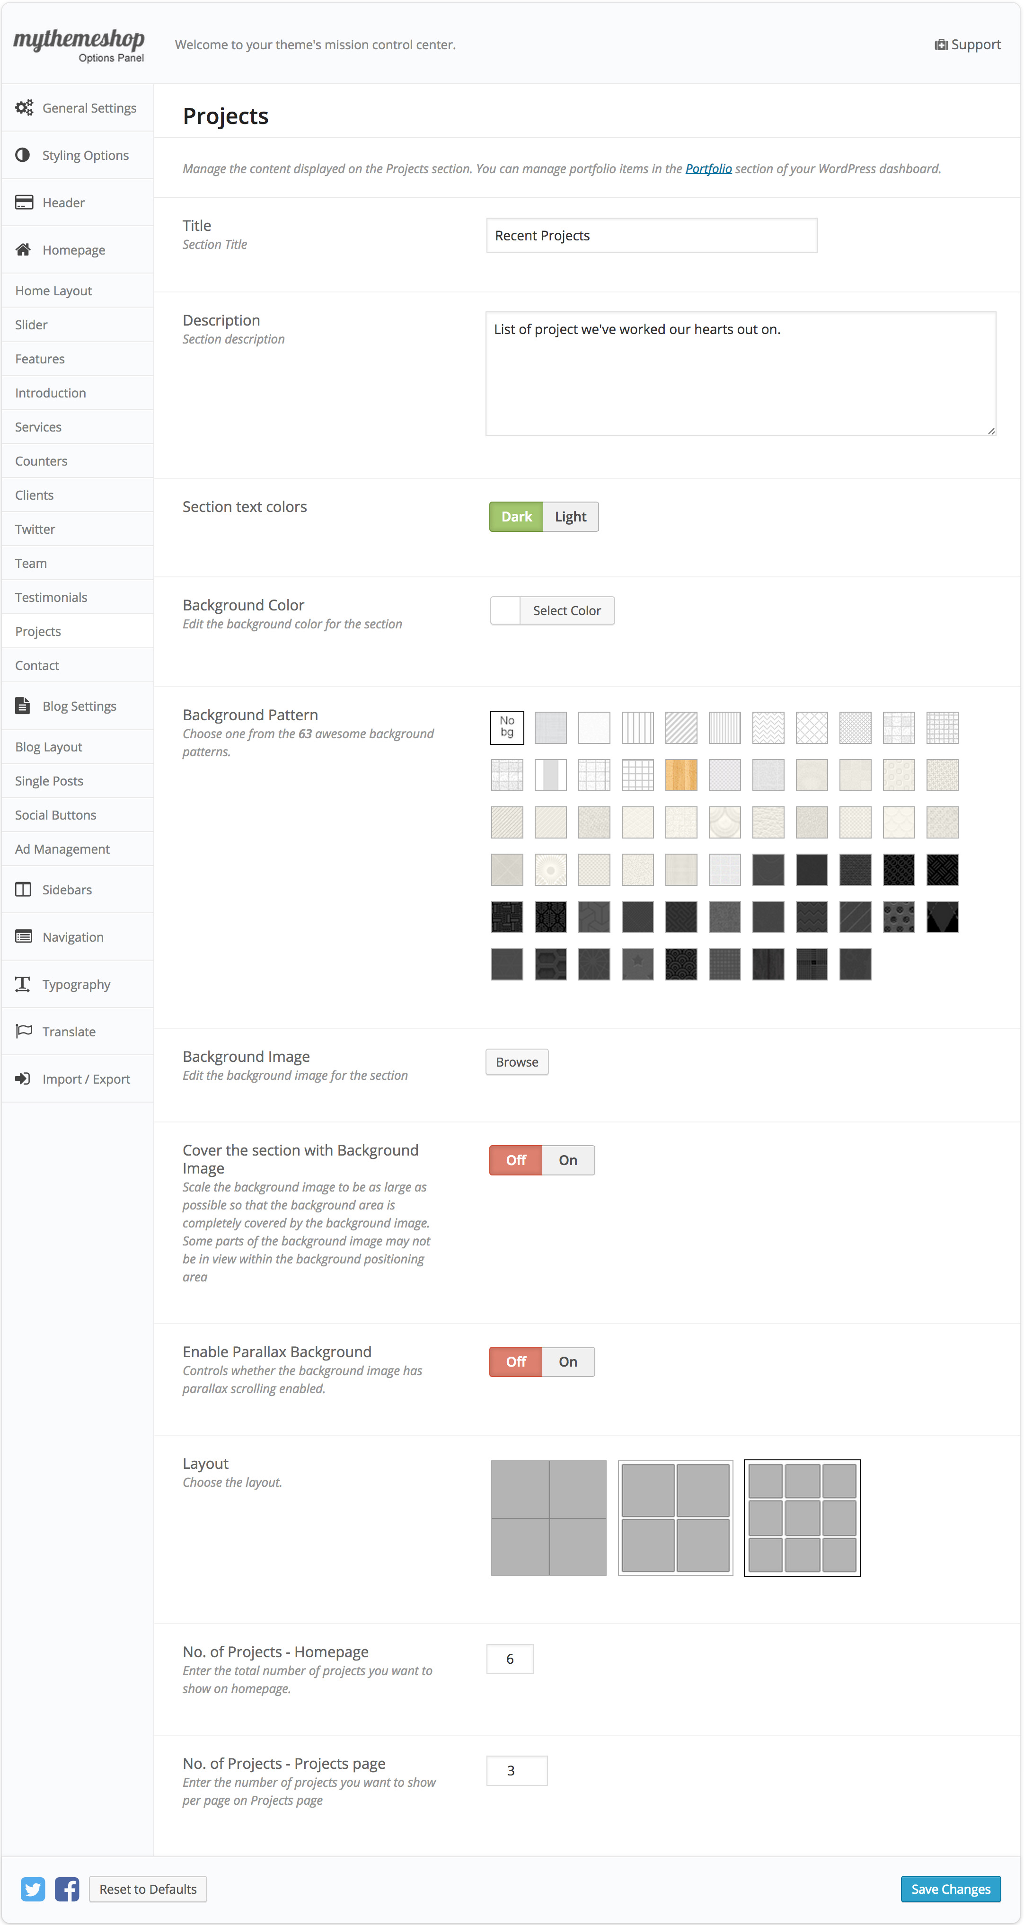Click the Homepage house icon
1024x1925 pixels.
point(23,249)
